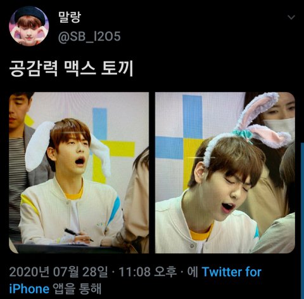Visit the @SB_I2O5 handle profile
Image resolution: width=304 pixels, height=299 pixels.
click(89, 36)
